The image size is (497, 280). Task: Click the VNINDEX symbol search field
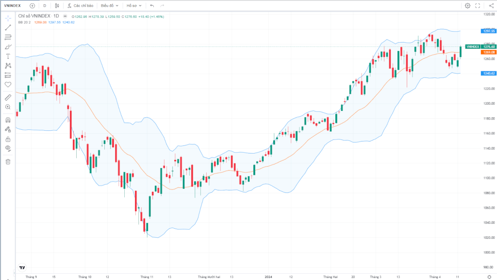click(12, 6)
